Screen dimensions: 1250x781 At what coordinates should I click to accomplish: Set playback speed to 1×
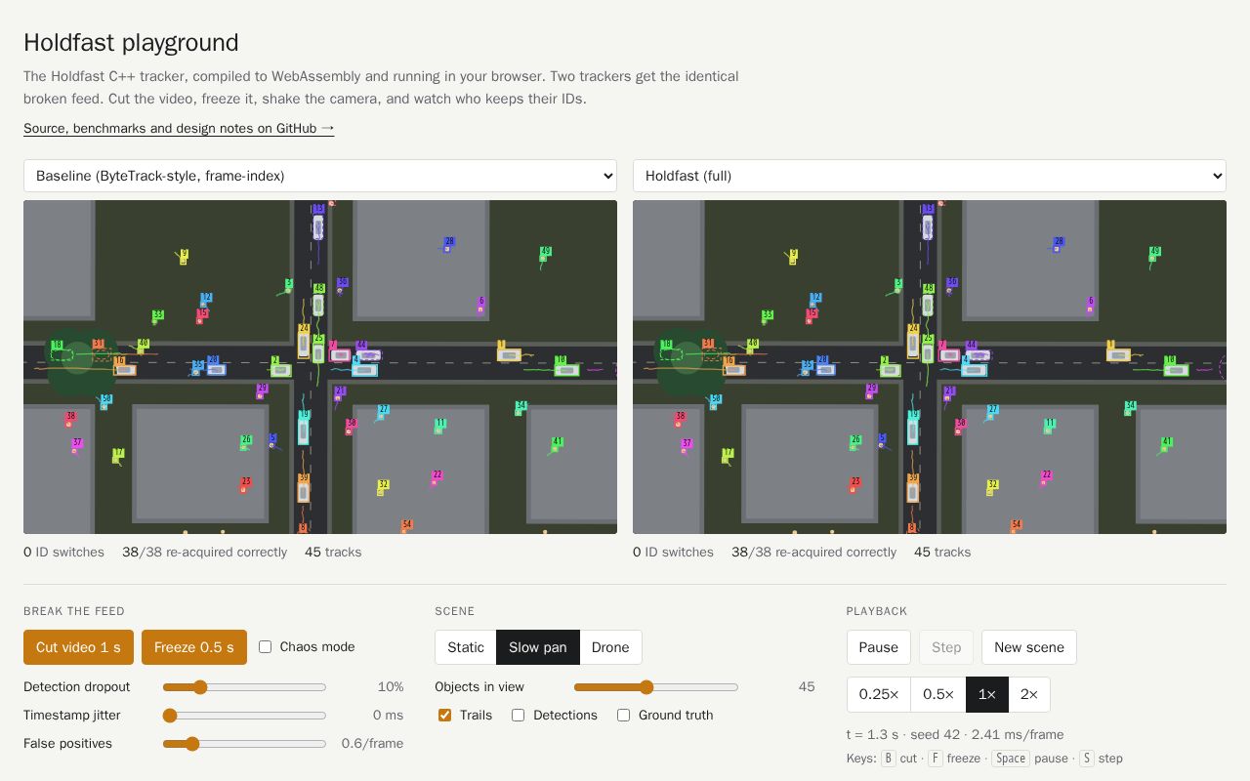(987, 694)
